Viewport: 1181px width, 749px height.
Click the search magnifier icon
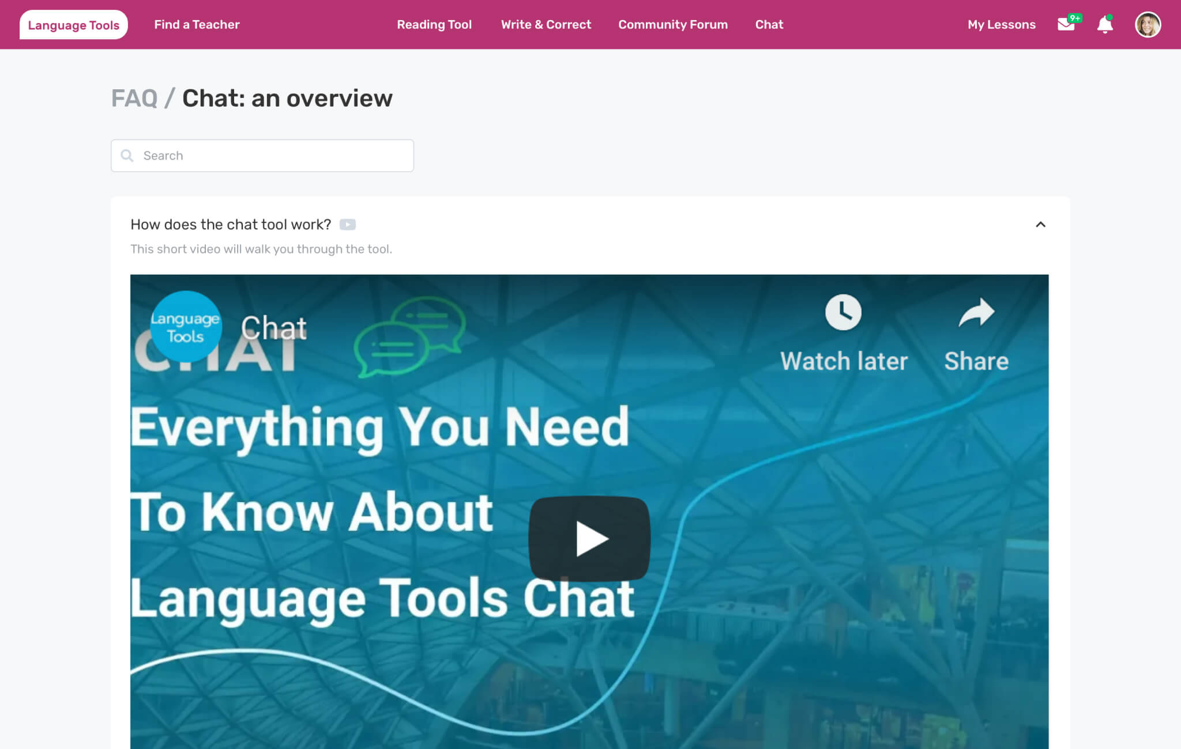pyautogui.click(x=127, y=156)
